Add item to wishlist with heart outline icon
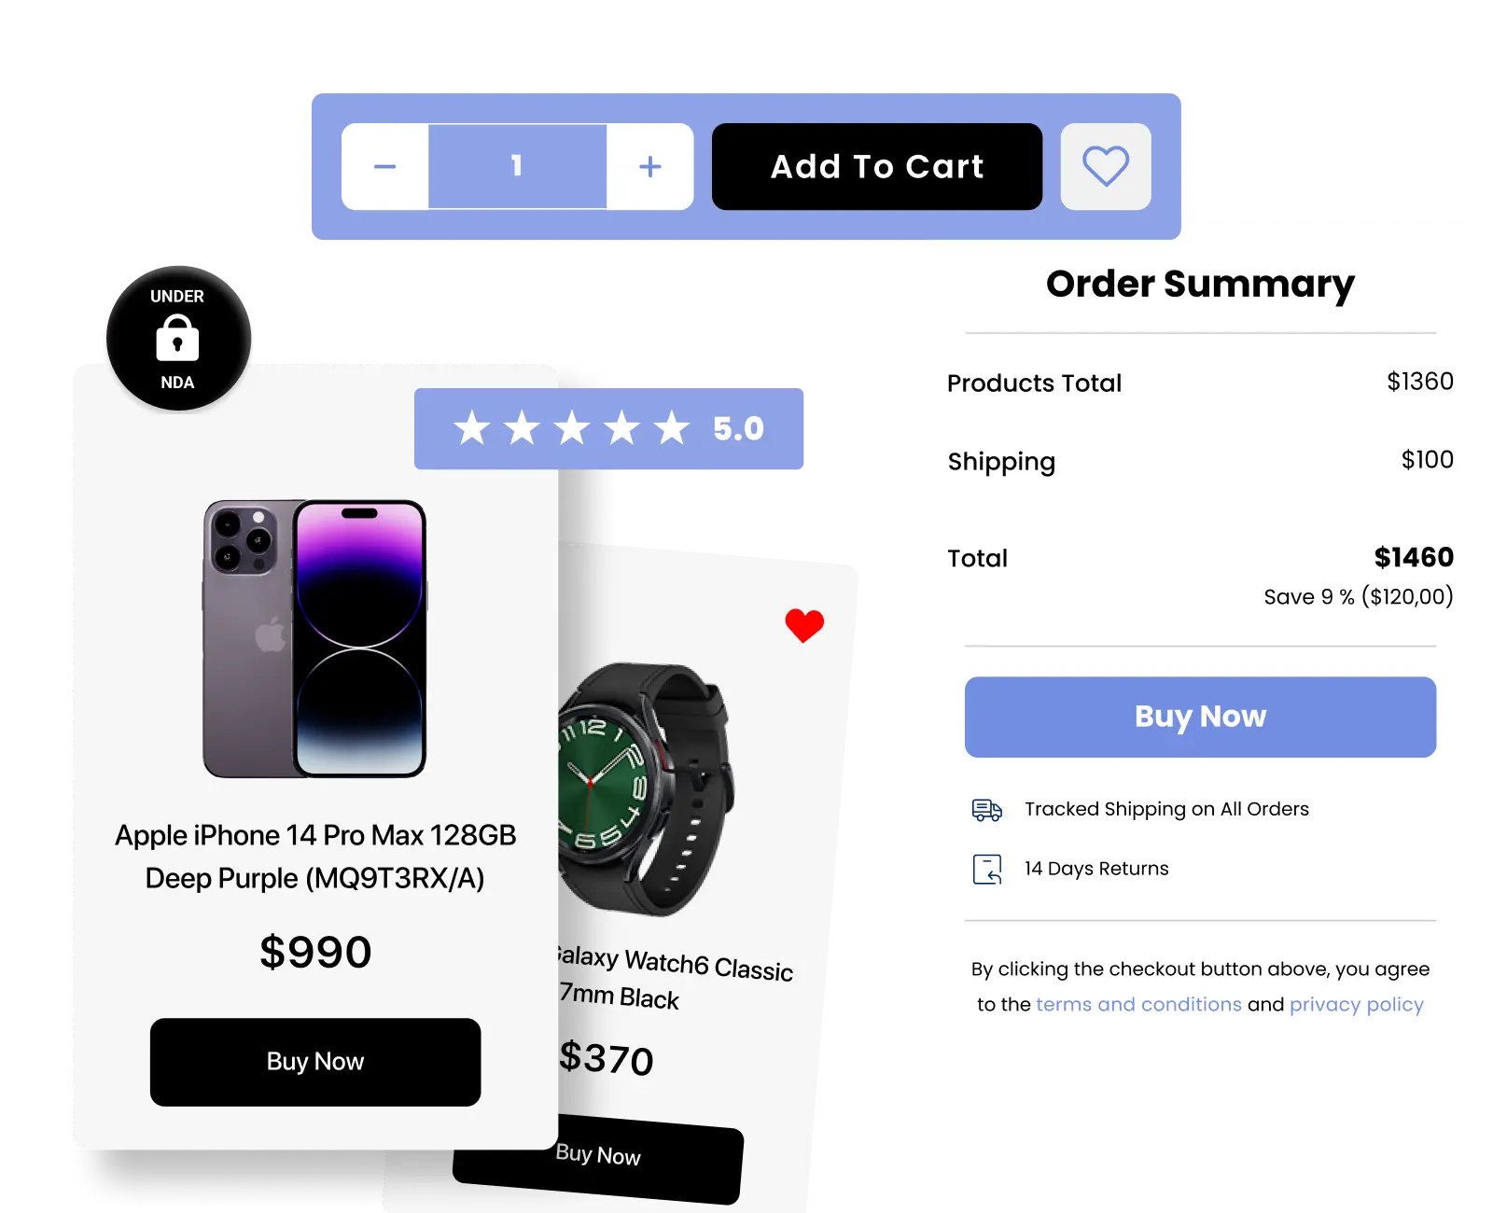 click(1106, 167)
